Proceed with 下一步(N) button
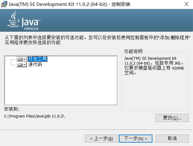 136,139
